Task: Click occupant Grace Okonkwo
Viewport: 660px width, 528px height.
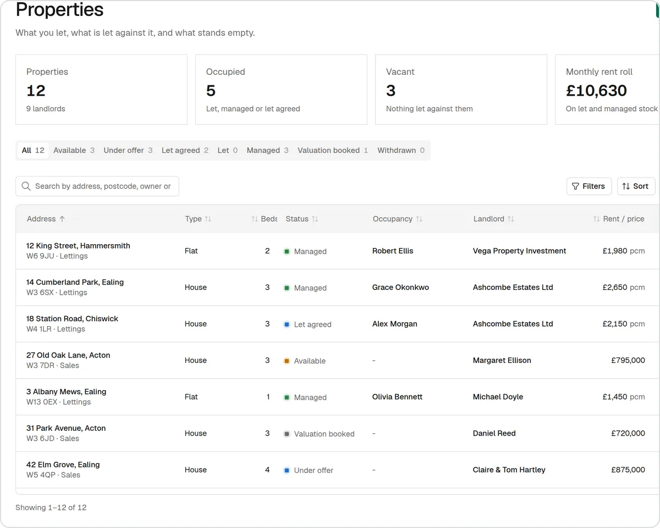Action: click(400, 287)
